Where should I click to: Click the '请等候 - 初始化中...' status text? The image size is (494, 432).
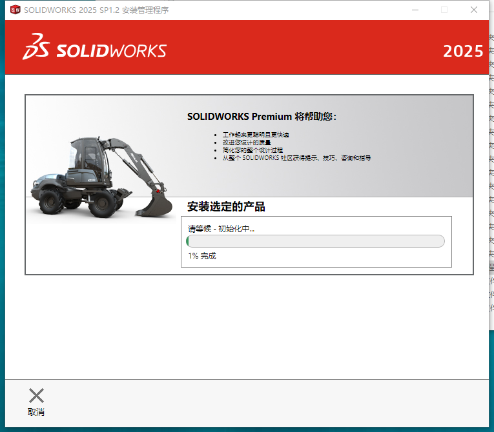click(x=221, y=229)
